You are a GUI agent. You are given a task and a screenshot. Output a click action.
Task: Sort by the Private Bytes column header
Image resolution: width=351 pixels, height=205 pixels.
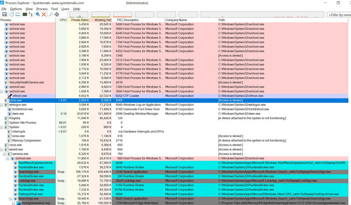point(78,20)
